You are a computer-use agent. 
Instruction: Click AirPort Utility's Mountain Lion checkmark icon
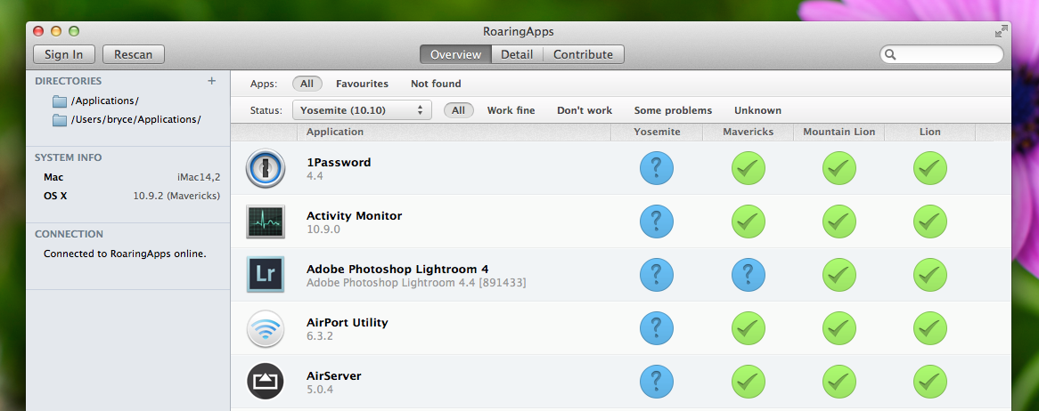coord(839,328)
